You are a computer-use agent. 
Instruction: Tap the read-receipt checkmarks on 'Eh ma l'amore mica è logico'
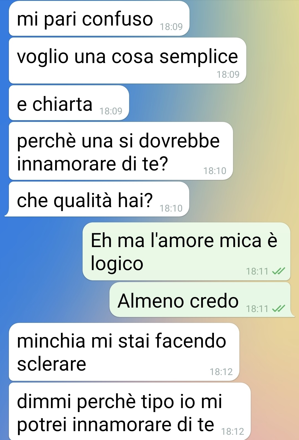(278, 271)
